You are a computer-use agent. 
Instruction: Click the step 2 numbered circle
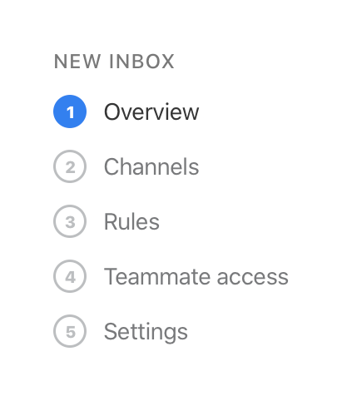[70, 166]
